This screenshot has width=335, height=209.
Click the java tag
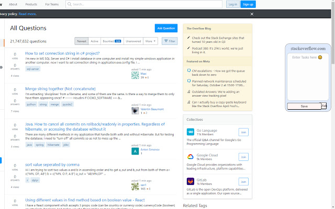(29, 145)
